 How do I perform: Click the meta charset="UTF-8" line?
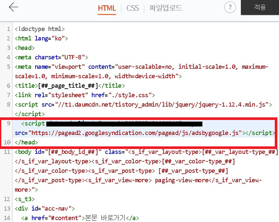pyautogui.click(x=51, y=57)
